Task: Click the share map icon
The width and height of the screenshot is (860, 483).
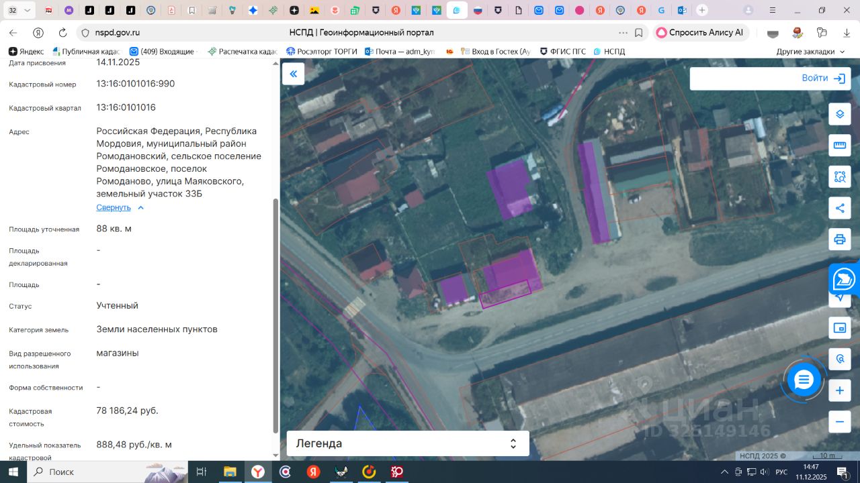Action: [x=840, y=208]
